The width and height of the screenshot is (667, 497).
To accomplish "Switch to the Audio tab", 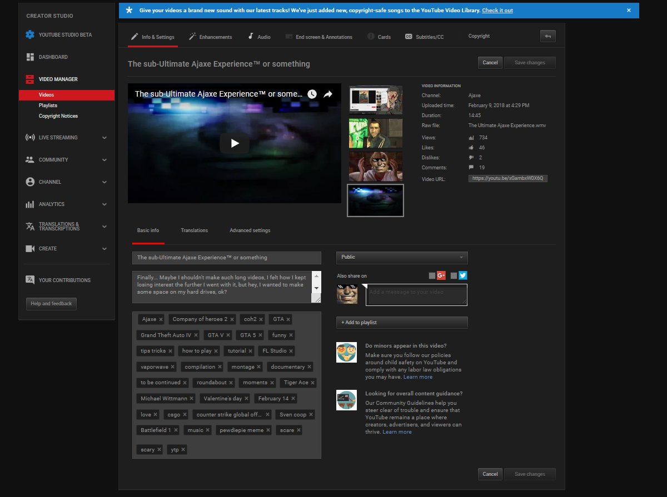I will [x=259, y=37].
